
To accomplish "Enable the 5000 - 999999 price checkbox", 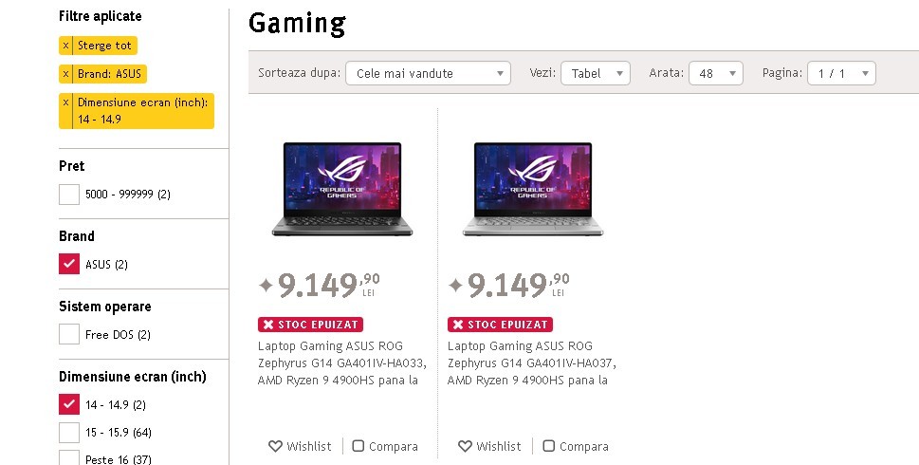I will [69, 195].
